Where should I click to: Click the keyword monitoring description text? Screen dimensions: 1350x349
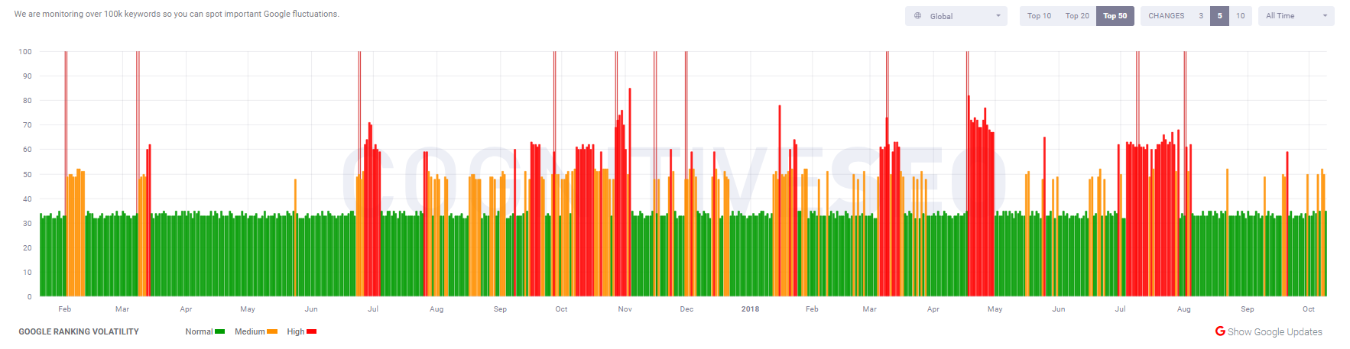coord(177,14)
